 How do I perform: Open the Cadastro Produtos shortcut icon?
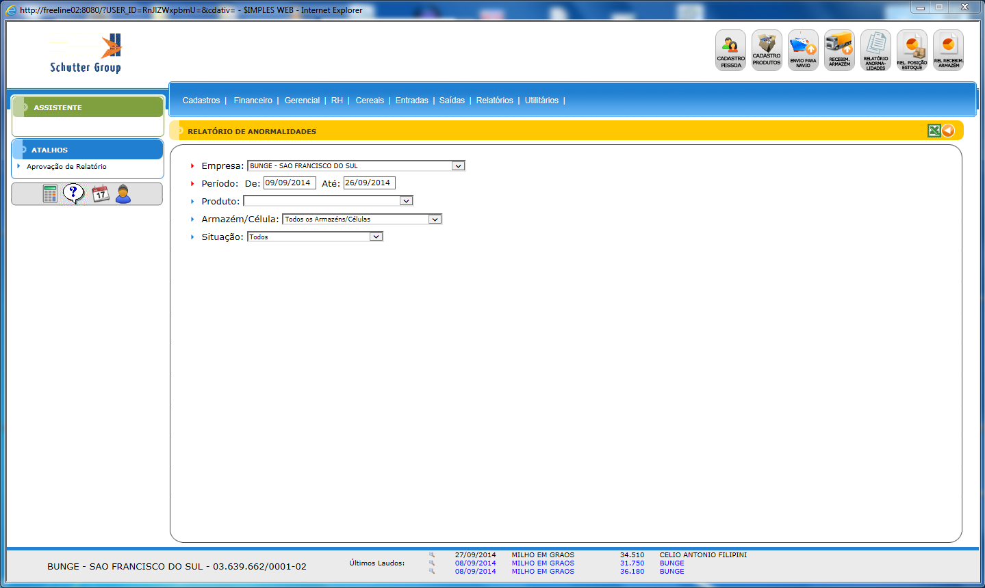click(x=767, y=50)
